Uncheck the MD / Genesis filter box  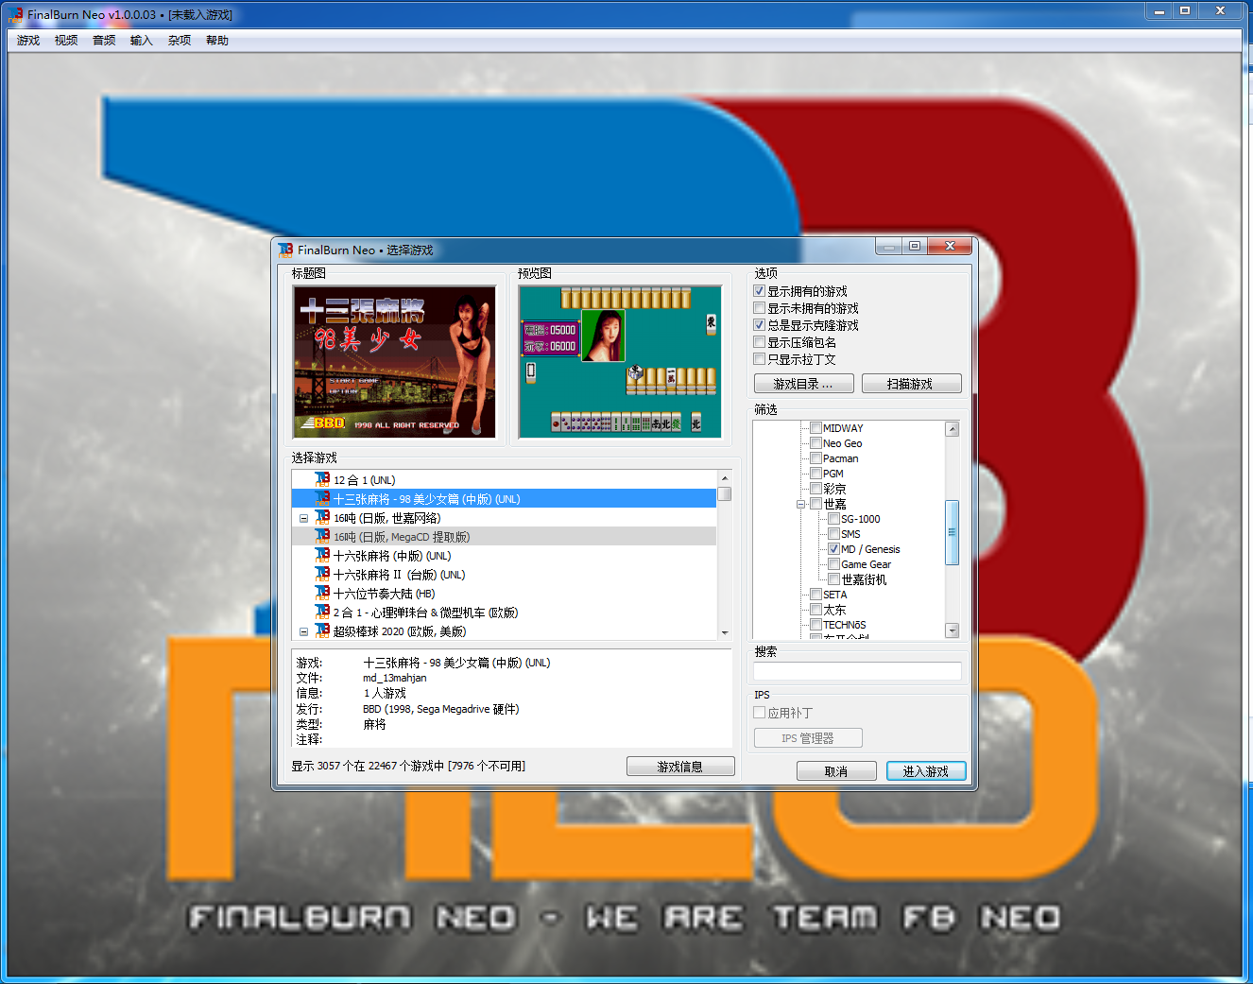833,549
